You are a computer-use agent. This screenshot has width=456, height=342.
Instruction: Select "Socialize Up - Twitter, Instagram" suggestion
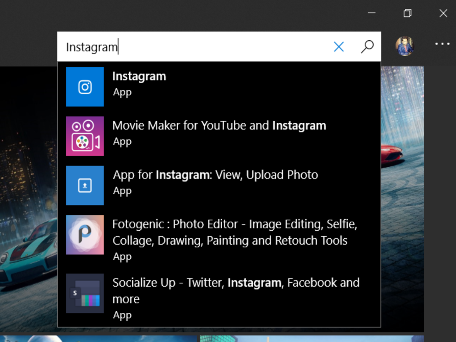236,290
